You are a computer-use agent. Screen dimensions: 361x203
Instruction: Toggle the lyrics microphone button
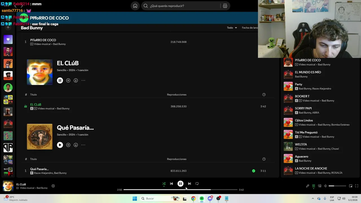(307, 186)
